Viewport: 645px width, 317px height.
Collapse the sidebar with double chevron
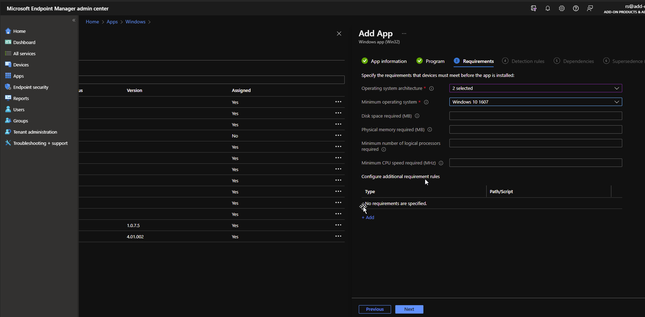(74, 20)
